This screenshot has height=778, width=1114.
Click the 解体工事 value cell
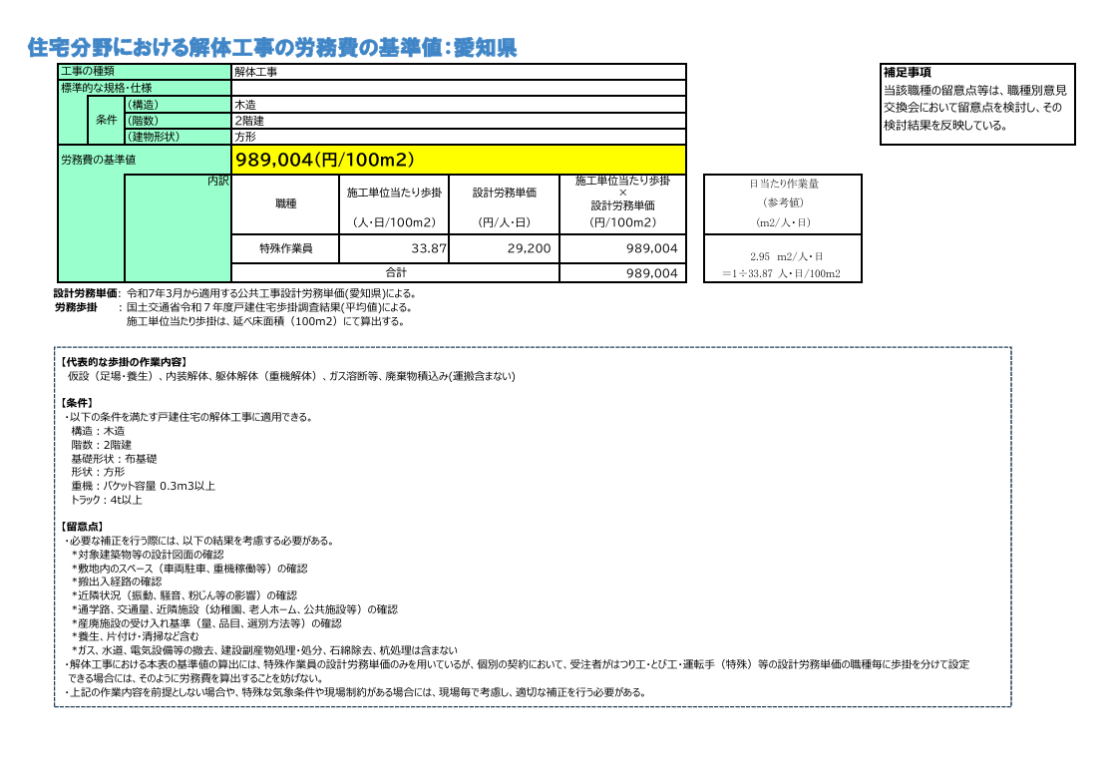pyautogui.click(x=458, y=72)
